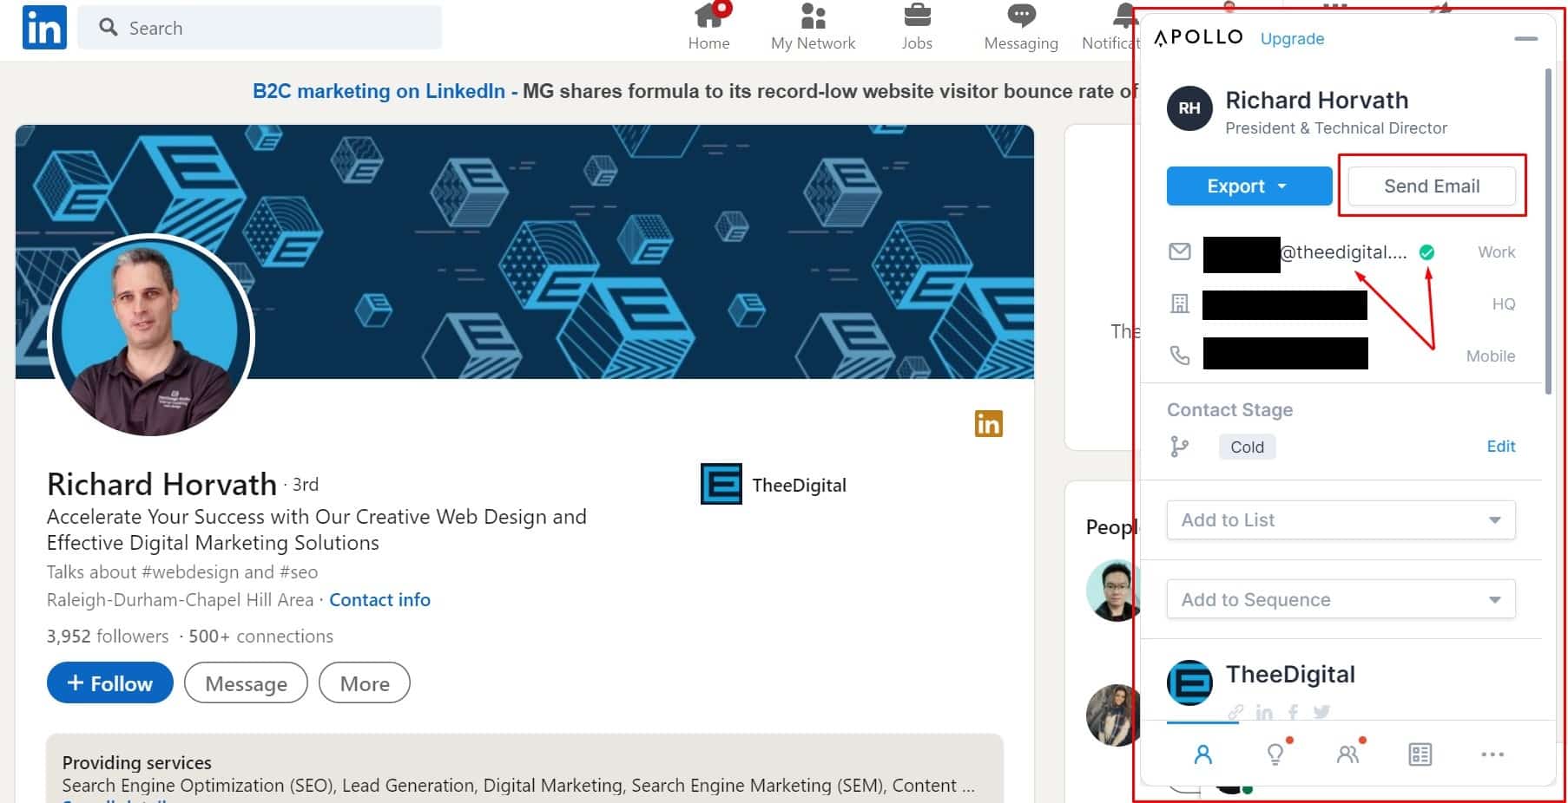Screen dimensions: 1568x803
Task: Open the Jobs tab
Action: pos(917,28)
